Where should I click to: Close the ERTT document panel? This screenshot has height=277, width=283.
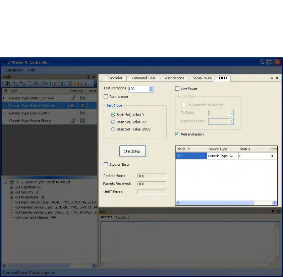(x=277, y=78)
